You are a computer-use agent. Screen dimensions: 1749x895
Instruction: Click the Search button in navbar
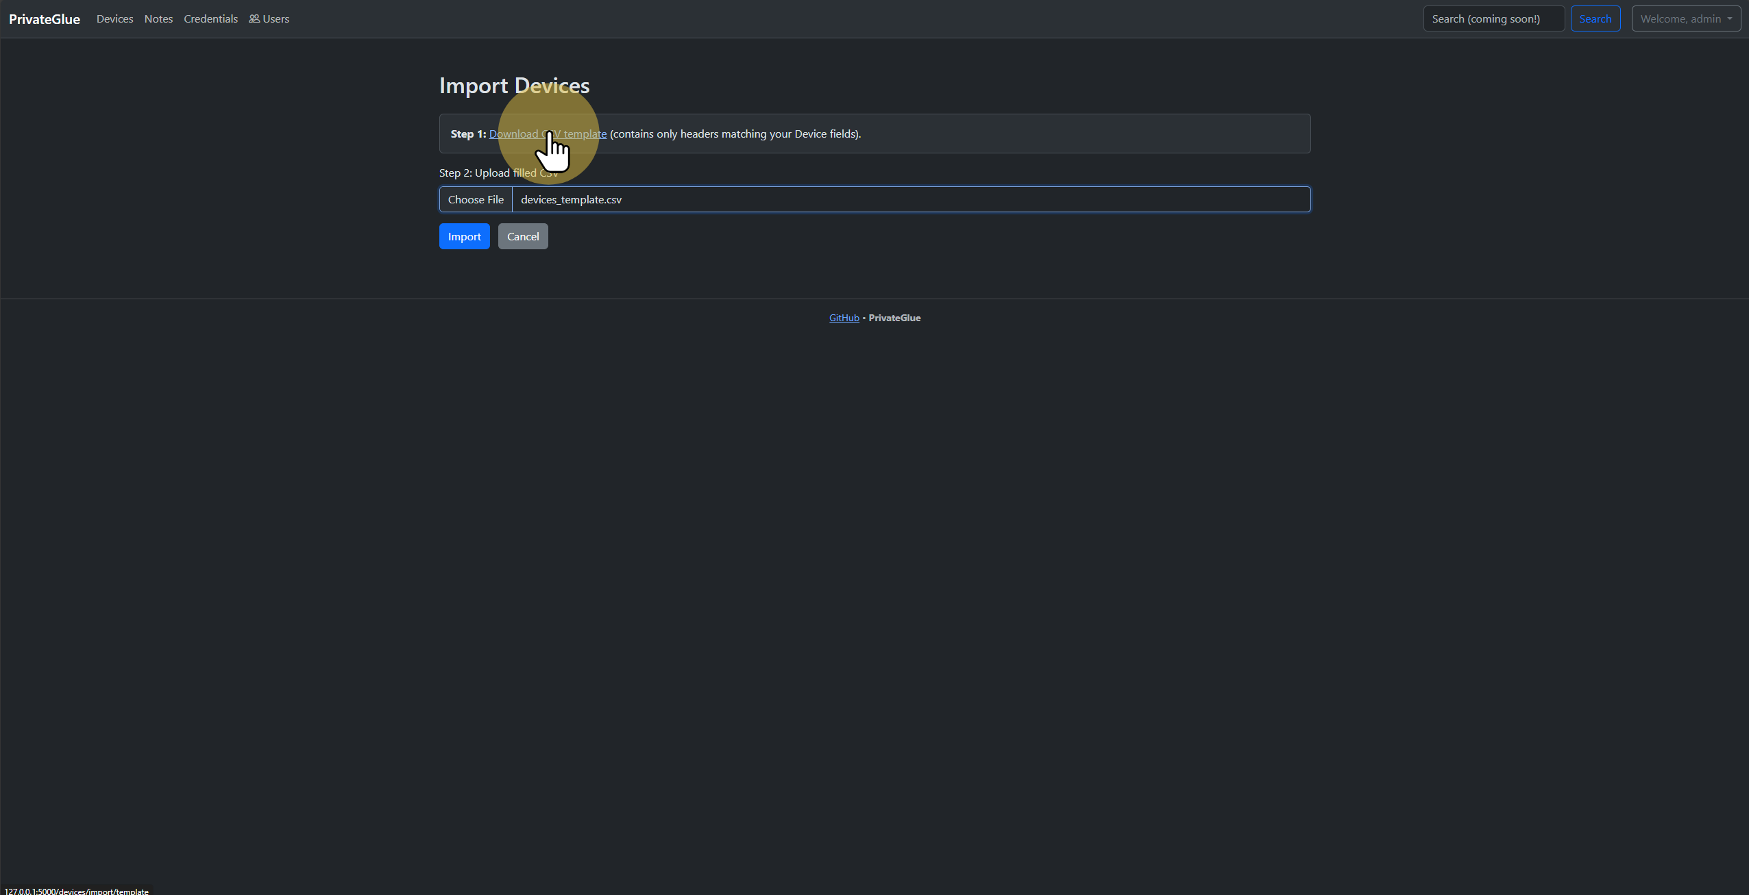click(x=1595, y=19)
